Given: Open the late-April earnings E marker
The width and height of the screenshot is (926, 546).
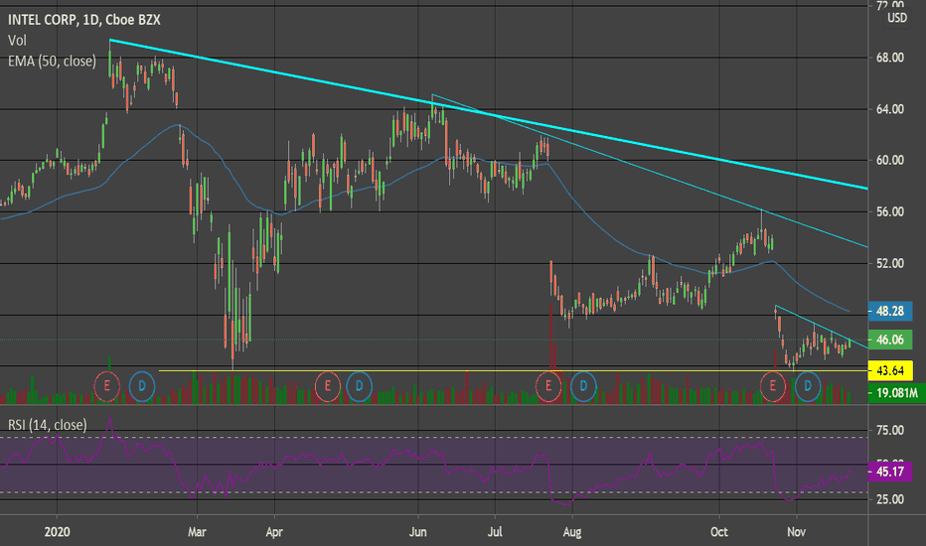Looking at the screenshot, I should click(327, 386).
